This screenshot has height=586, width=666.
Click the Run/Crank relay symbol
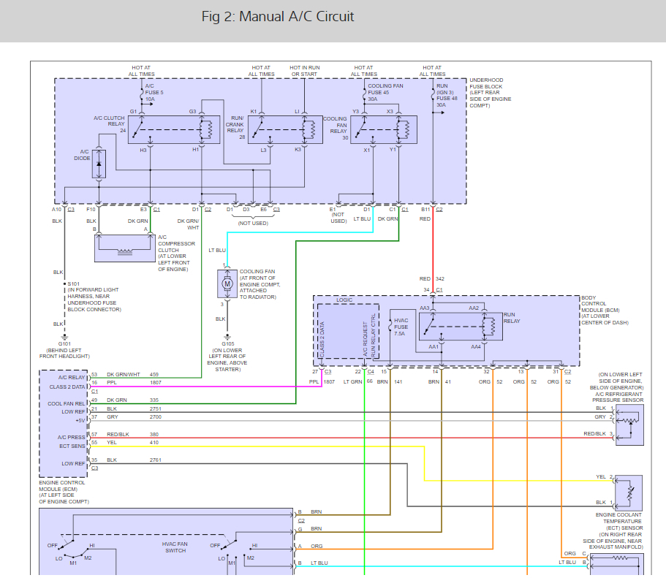coord(285,129)
